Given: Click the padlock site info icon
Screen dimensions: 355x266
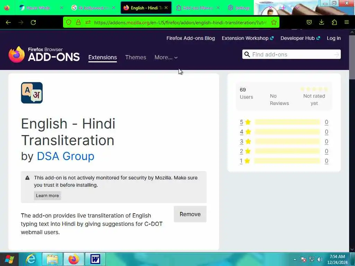Looking at the screenshot, I should (78, 23).
